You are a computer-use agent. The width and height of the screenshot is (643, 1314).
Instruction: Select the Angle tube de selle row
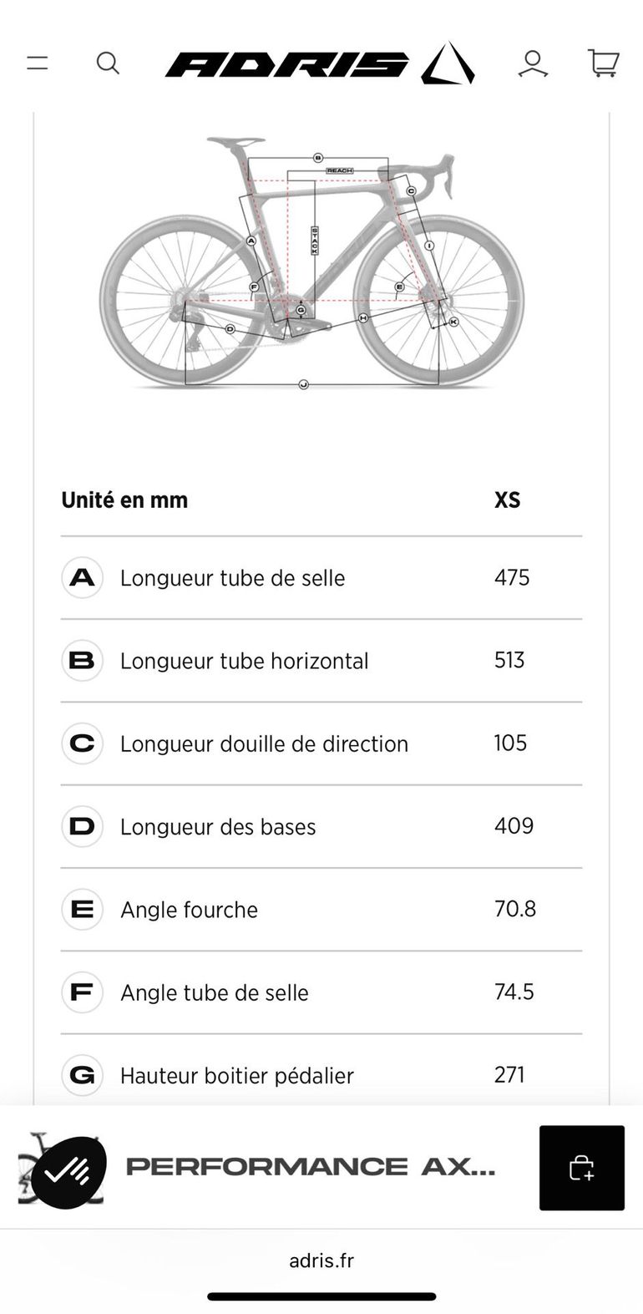tap(321, 992)
